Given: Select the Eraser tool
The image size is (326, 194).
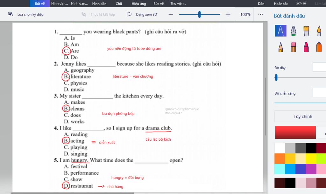Looking at the screenshot, I should pyautogui.click(x=293, y=47).
